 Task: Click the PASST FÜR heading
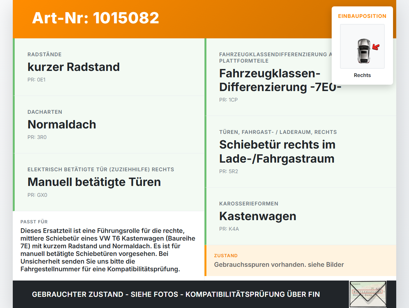[34, 222]
